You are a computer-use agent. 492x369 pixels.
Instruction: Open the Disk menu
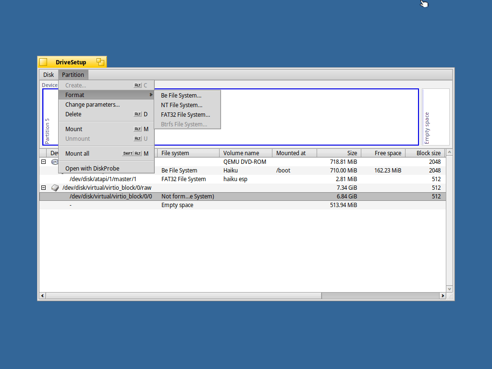point(49,74)
